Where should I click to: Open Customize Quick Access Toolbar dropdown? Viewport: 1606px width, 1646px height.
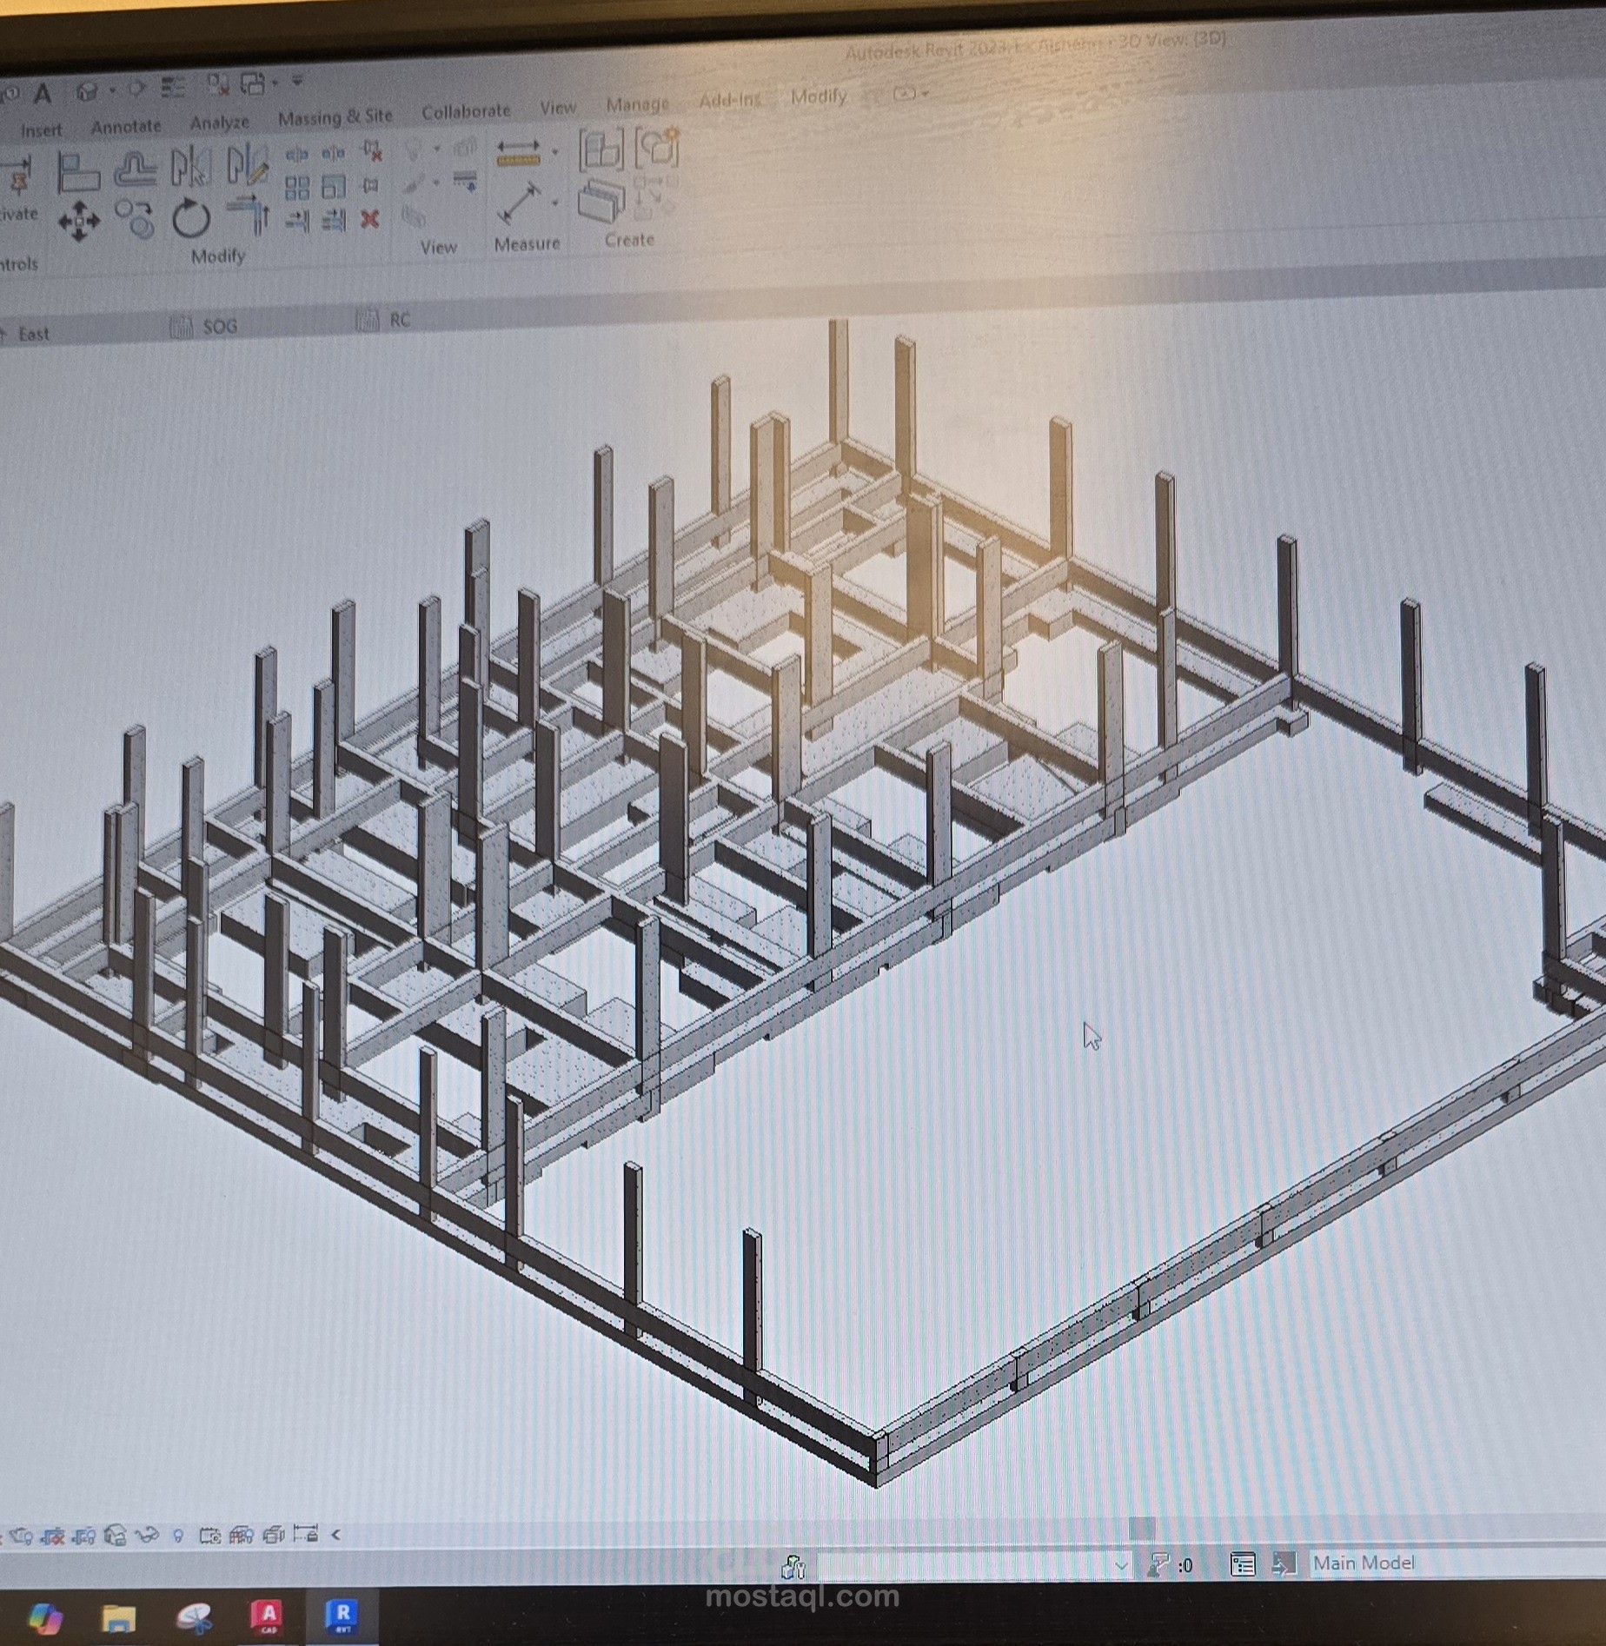(x=297, y=81)
